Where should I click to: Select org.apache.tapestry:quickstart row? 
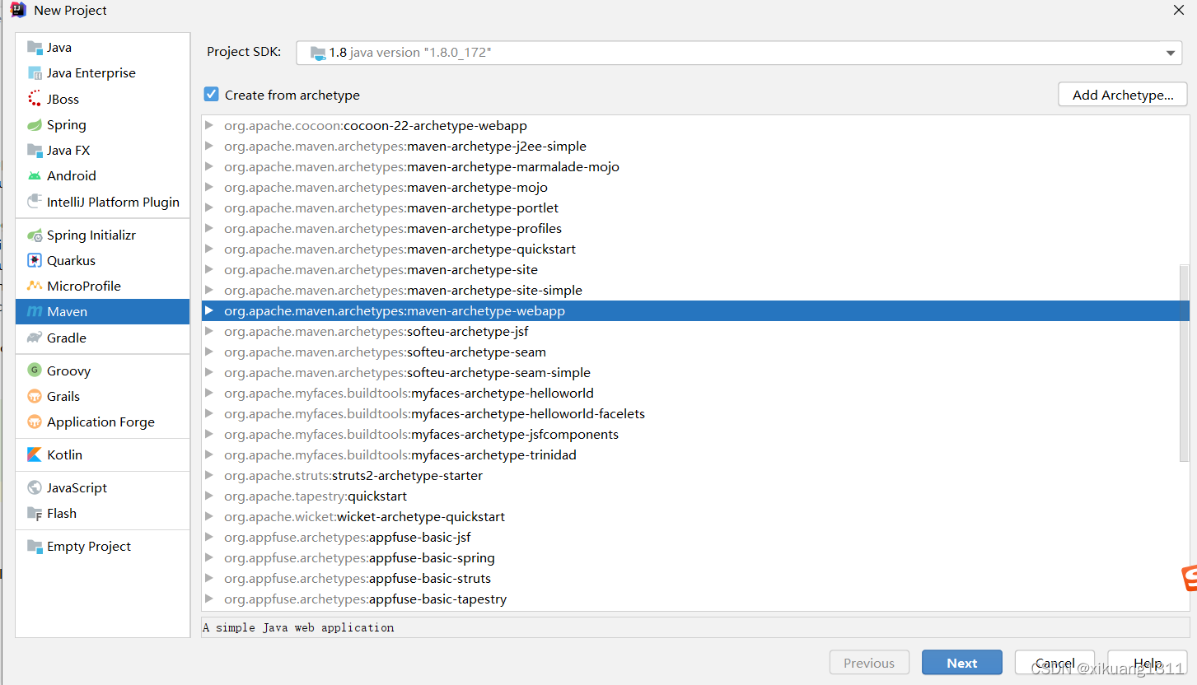point(695,496)
